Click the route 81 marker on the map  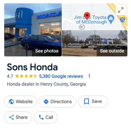click(x=82, y=27)
